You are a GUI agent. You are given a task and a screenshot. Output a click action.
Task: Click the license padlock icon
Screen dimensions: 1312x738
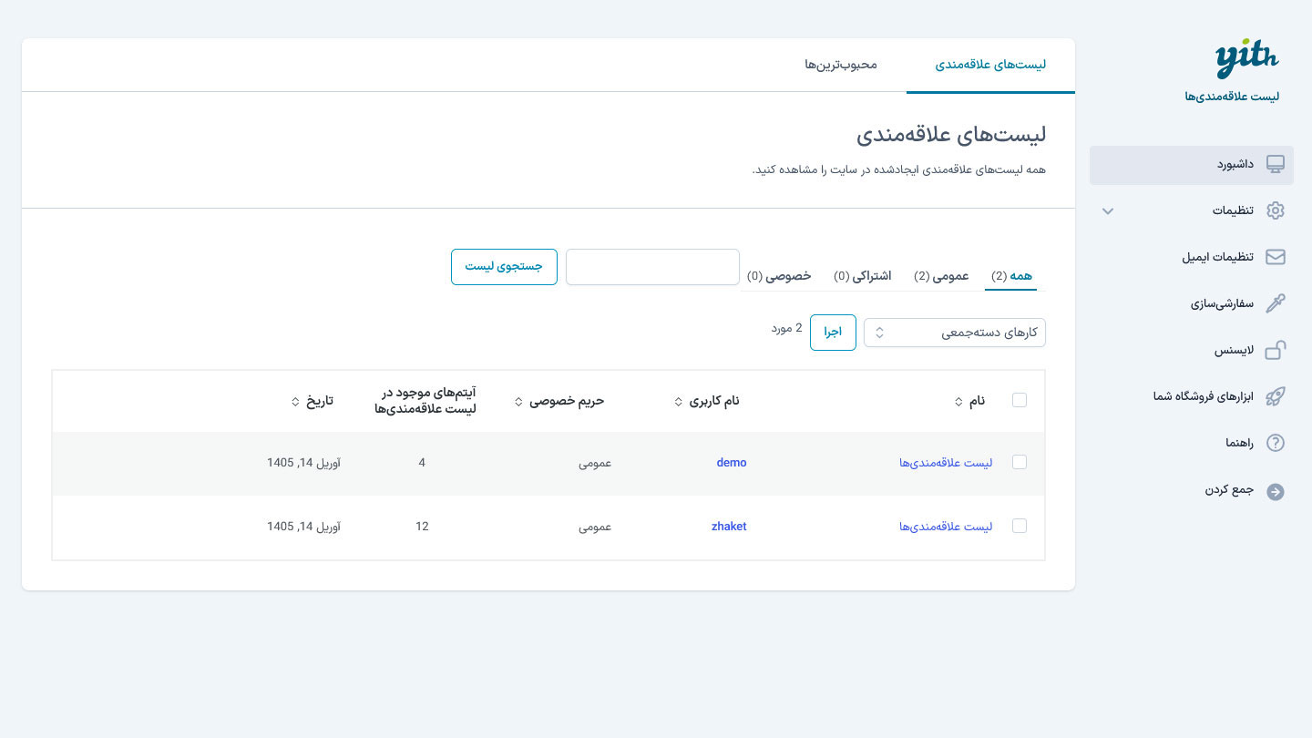[1276, 350]
